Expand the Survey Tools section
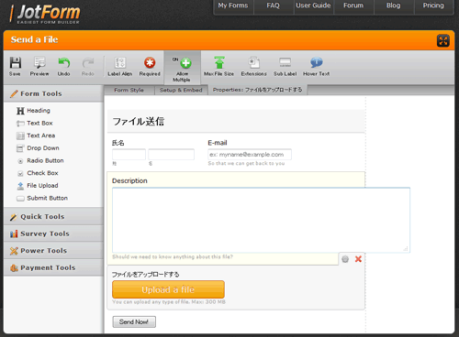The height and width of the screenshot is (337, 459). pos(53,234)
